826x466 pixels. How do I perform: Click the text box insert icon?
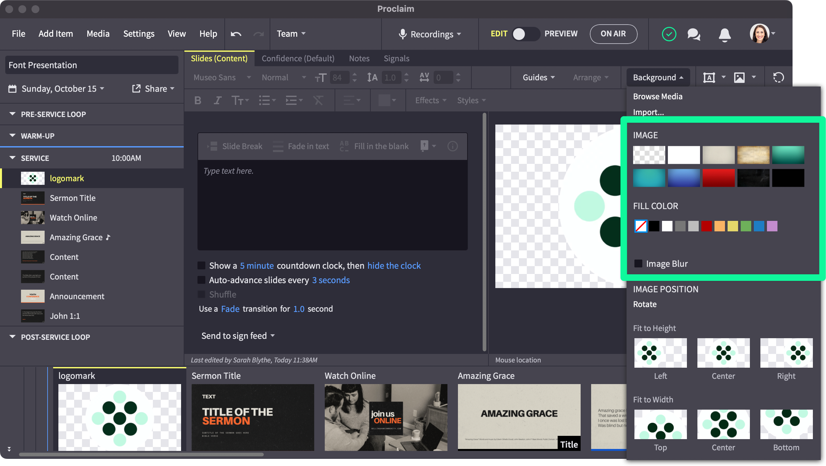(x=709, y=78)
